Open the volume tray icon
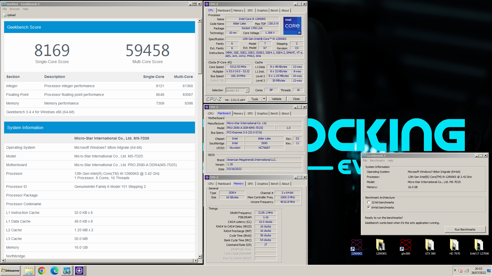 tap(460, 271)
